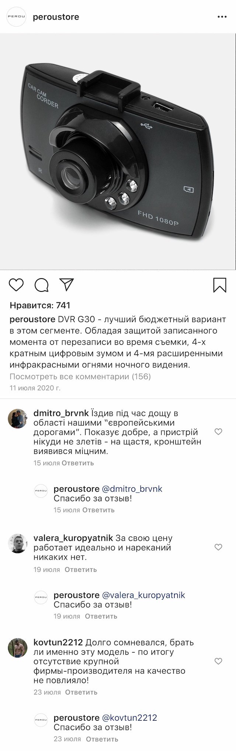
Task: Save the post with the bookmark icon
Action: (x=220, y=285)
